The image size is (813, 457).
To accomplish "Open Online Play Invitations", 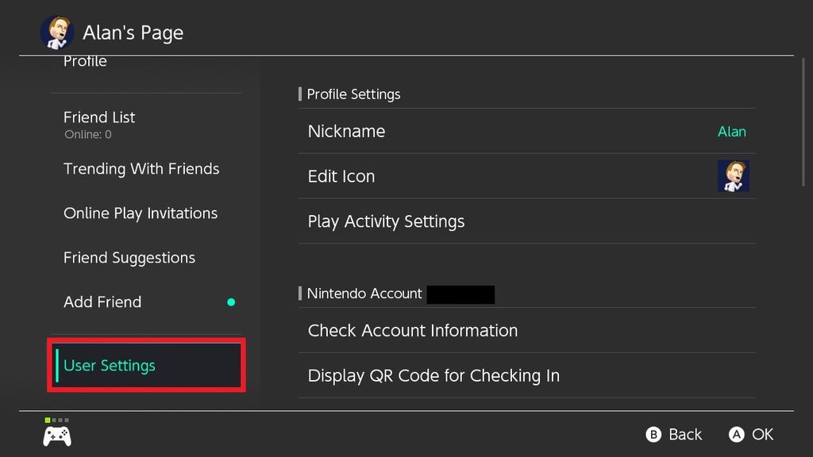I will [140, 213].
